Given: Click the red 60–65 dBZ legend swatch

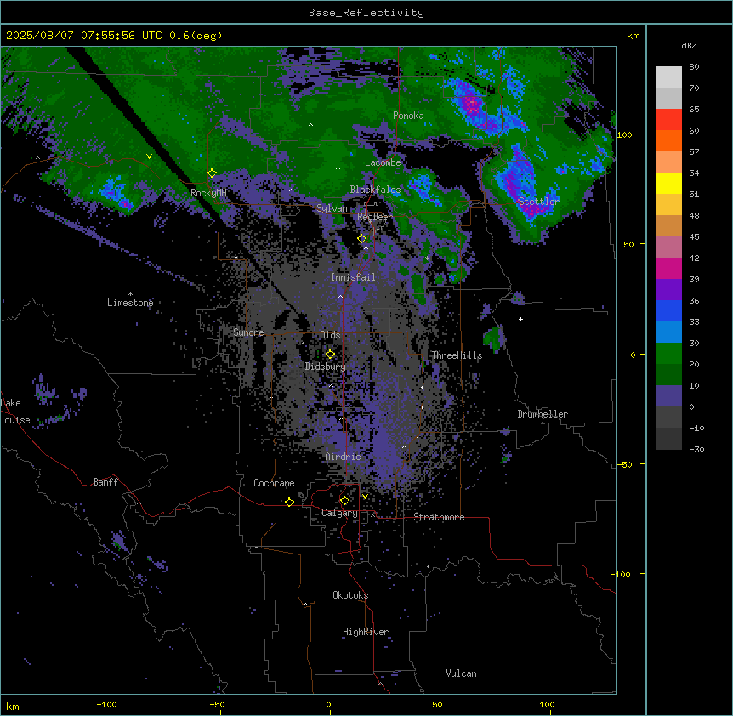Looking at the screenshot, I should coord(668,120).
